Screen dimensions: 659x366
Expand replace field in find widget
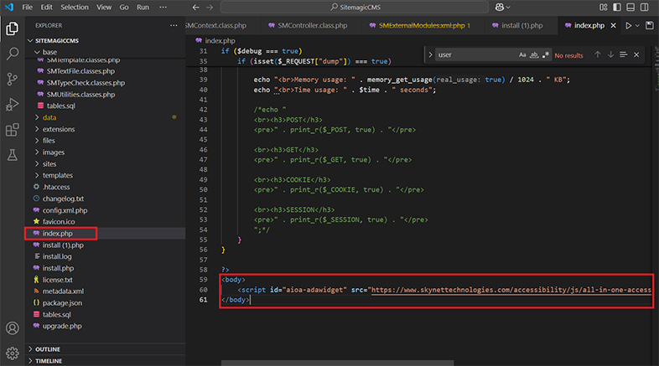(x=430, y=55)
